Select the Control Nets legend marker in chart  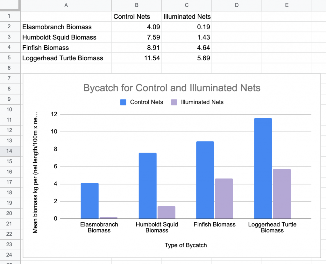[123, 102]
